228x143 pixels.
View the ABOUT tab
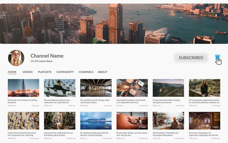click(103, 72)
